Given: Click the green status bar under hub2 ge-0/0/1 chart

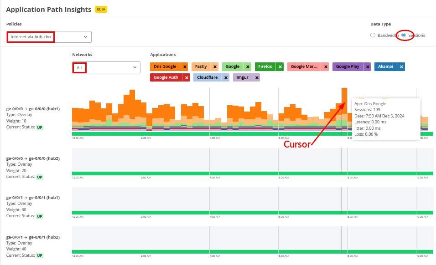Looking at the screenshot, I should (x=253, y=252).
